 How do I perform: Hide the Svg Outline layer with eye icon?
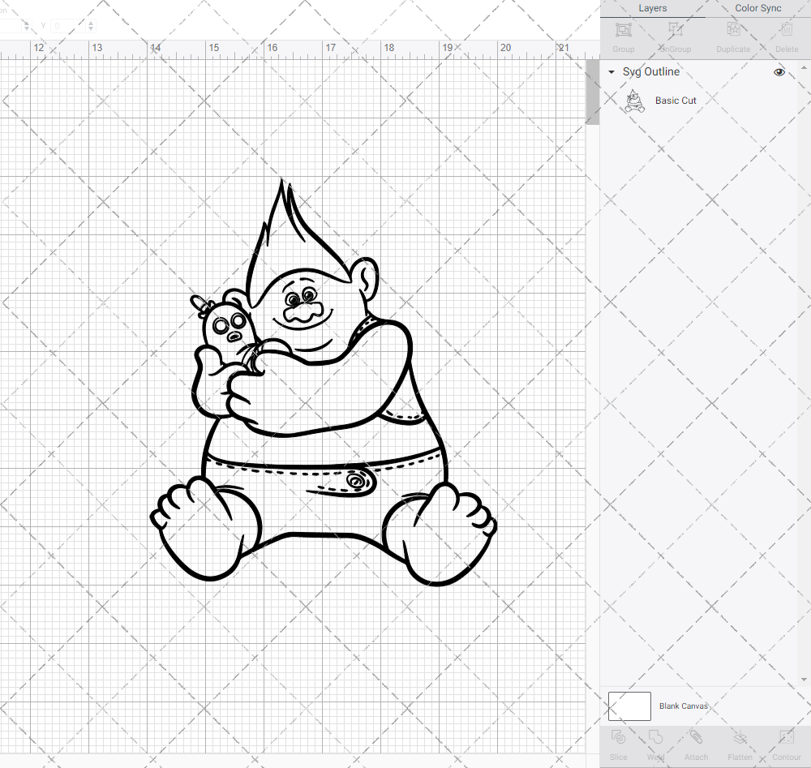[779, 72]
